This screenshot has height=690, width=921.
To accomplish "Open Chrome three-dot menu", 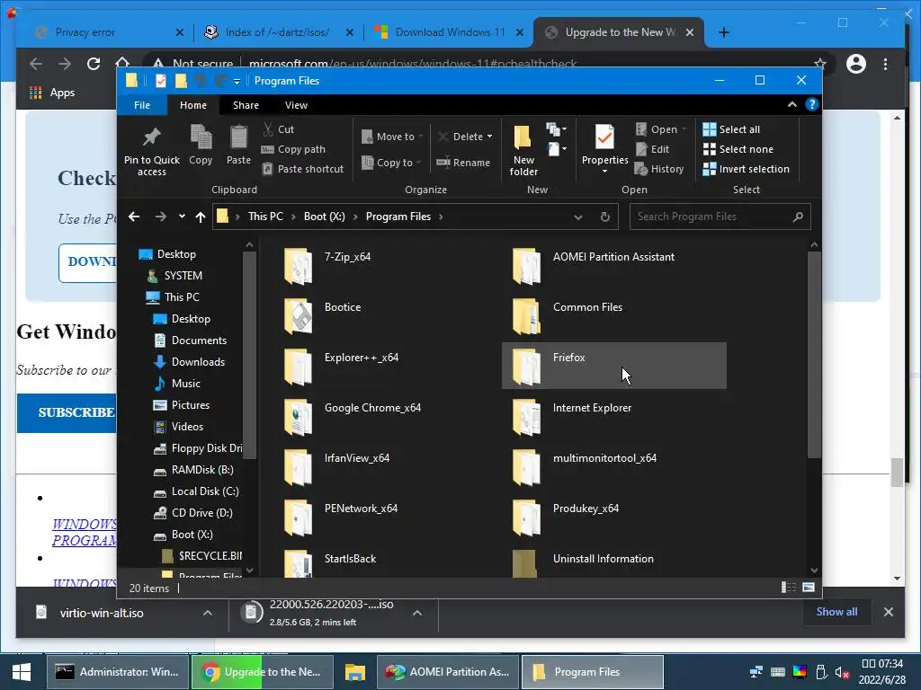I will point(885,64).
